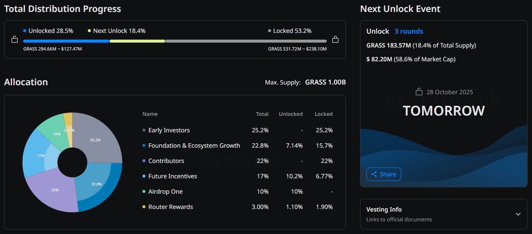
Task: Click the yellow bullet beside Router Rewards
Action: click(144, 207)
